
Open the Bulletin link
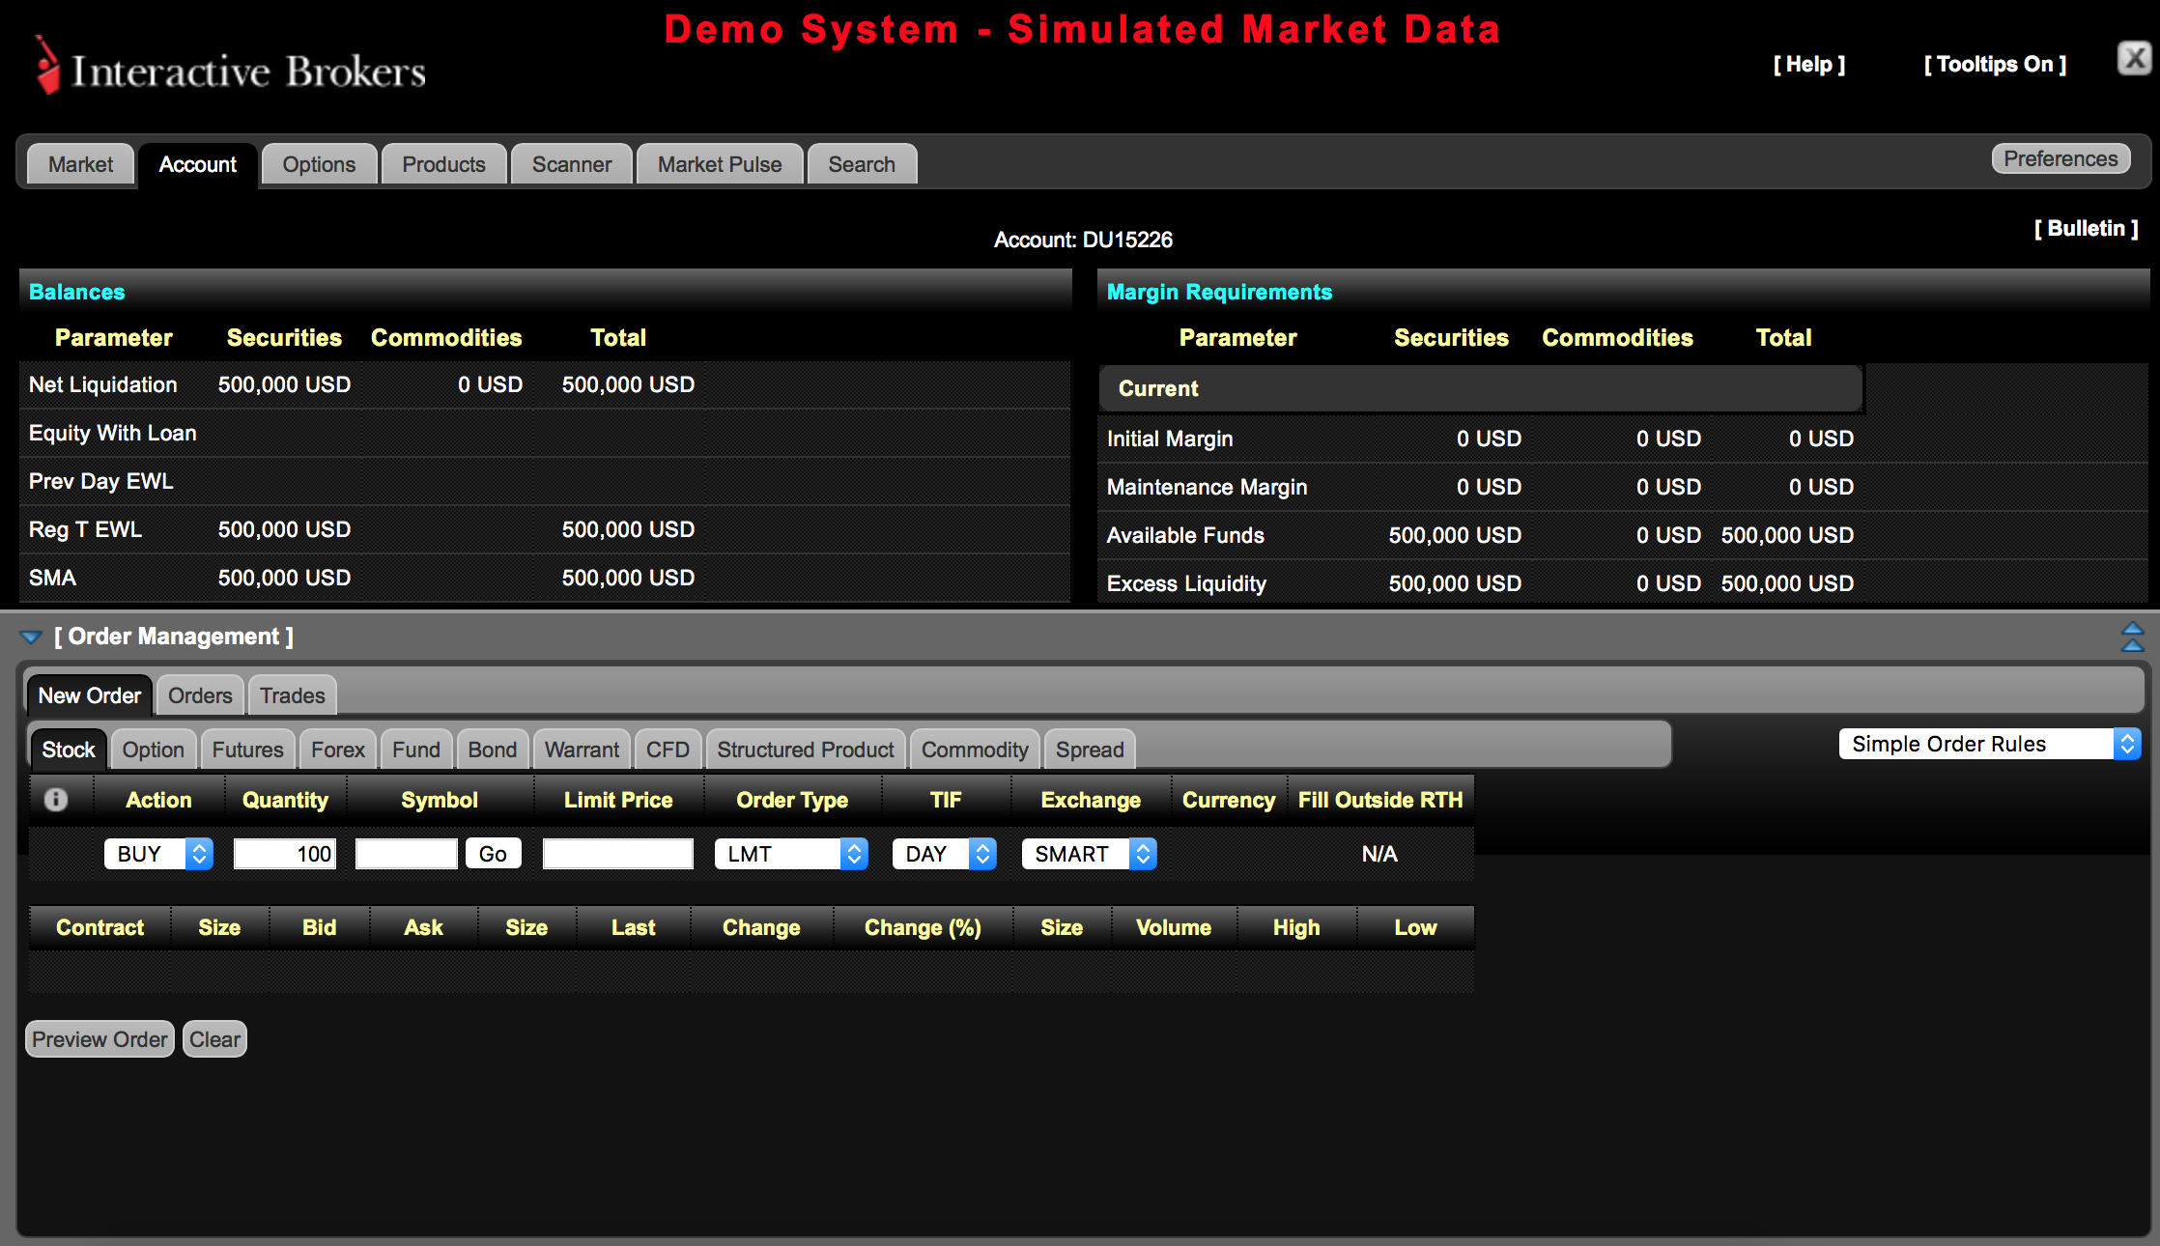pyautogui.click(x=2086, y=229)
